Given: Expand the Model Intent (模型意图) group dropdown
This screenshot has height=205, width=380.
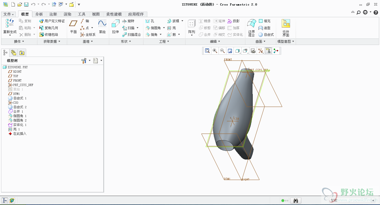Looking at the screenshot, I should [x=286, y=42].
